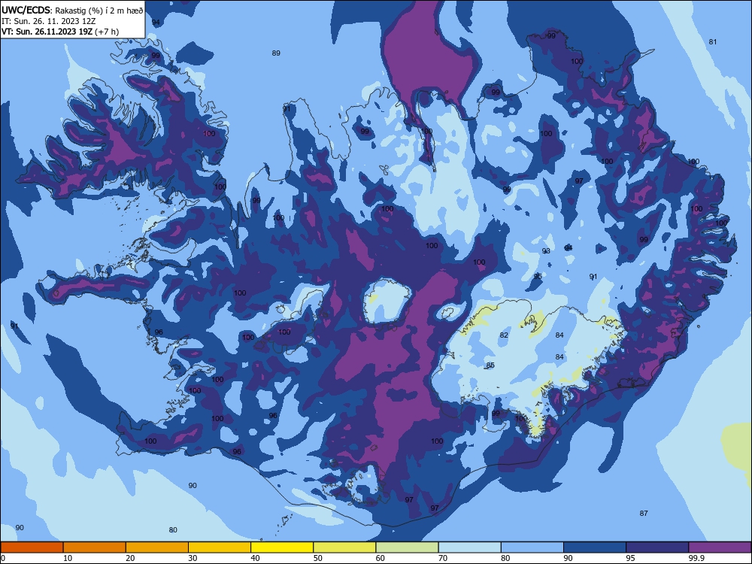The image size is (752, 564).
Task: Click the value 80 in southwest sea
Action: tap(173, 530)
